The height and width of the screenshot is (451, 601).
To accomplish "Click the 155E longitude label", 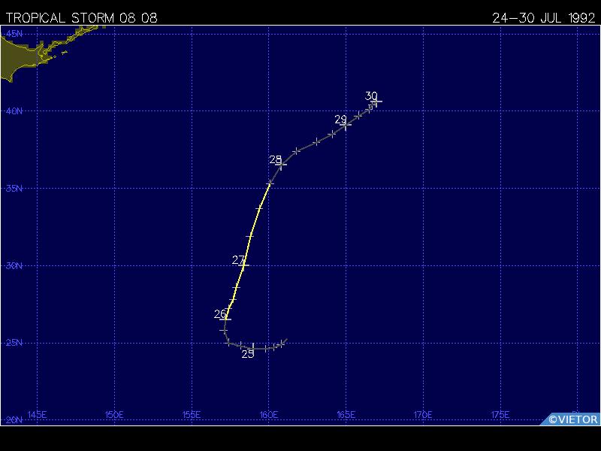I will (x=192, y=415).
